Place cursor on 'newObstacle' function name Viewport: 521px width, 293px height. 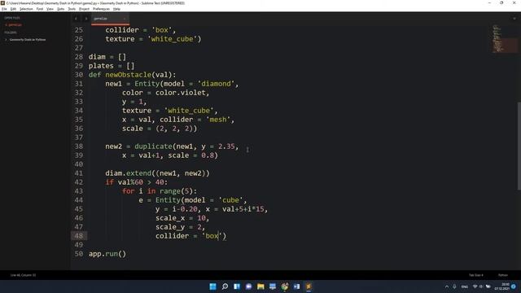coord(129,75)
